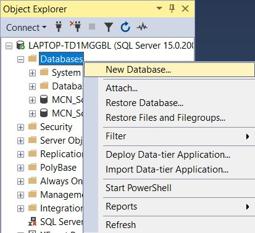Open the Activity Monitor pulse icon

pyautogui.click(x=142, y=27)
